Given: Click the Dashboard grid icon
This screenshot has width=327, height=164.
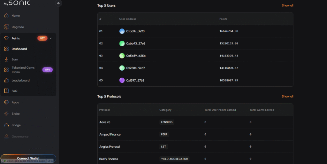Looking at the screenshot, I should pyautogui.click(x=6, y=49).
